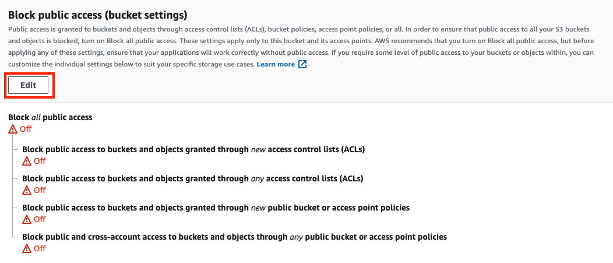This screenshot has height=263, width=613.
Task: Select the Block public and cross-account access label
Action: pyautogui.click(x=234, y=237)
